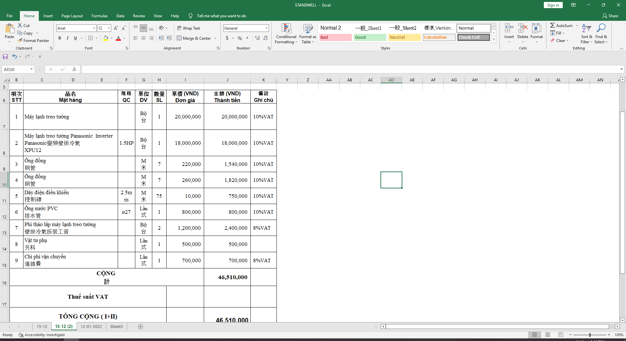Open the 12-01-2022 sheet tab
626x341 pixels.
tap(91, 327)
